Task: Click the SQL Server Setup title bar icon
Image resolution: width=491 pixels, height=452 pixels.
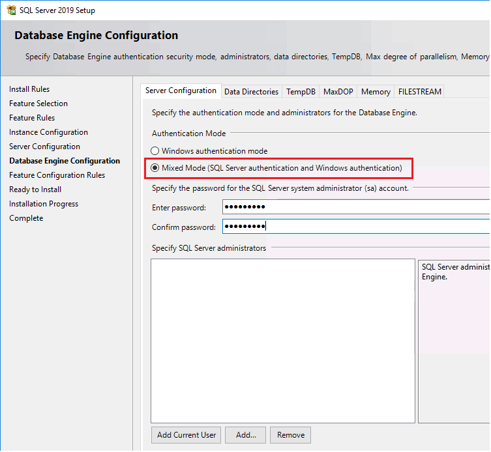Action: point(12,10)
